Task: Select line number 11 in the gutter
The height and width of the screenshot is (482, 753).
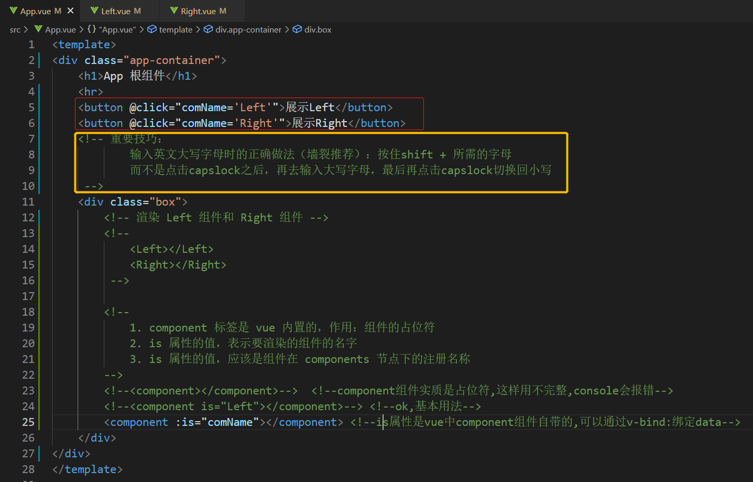Action: tap(28, 202)
